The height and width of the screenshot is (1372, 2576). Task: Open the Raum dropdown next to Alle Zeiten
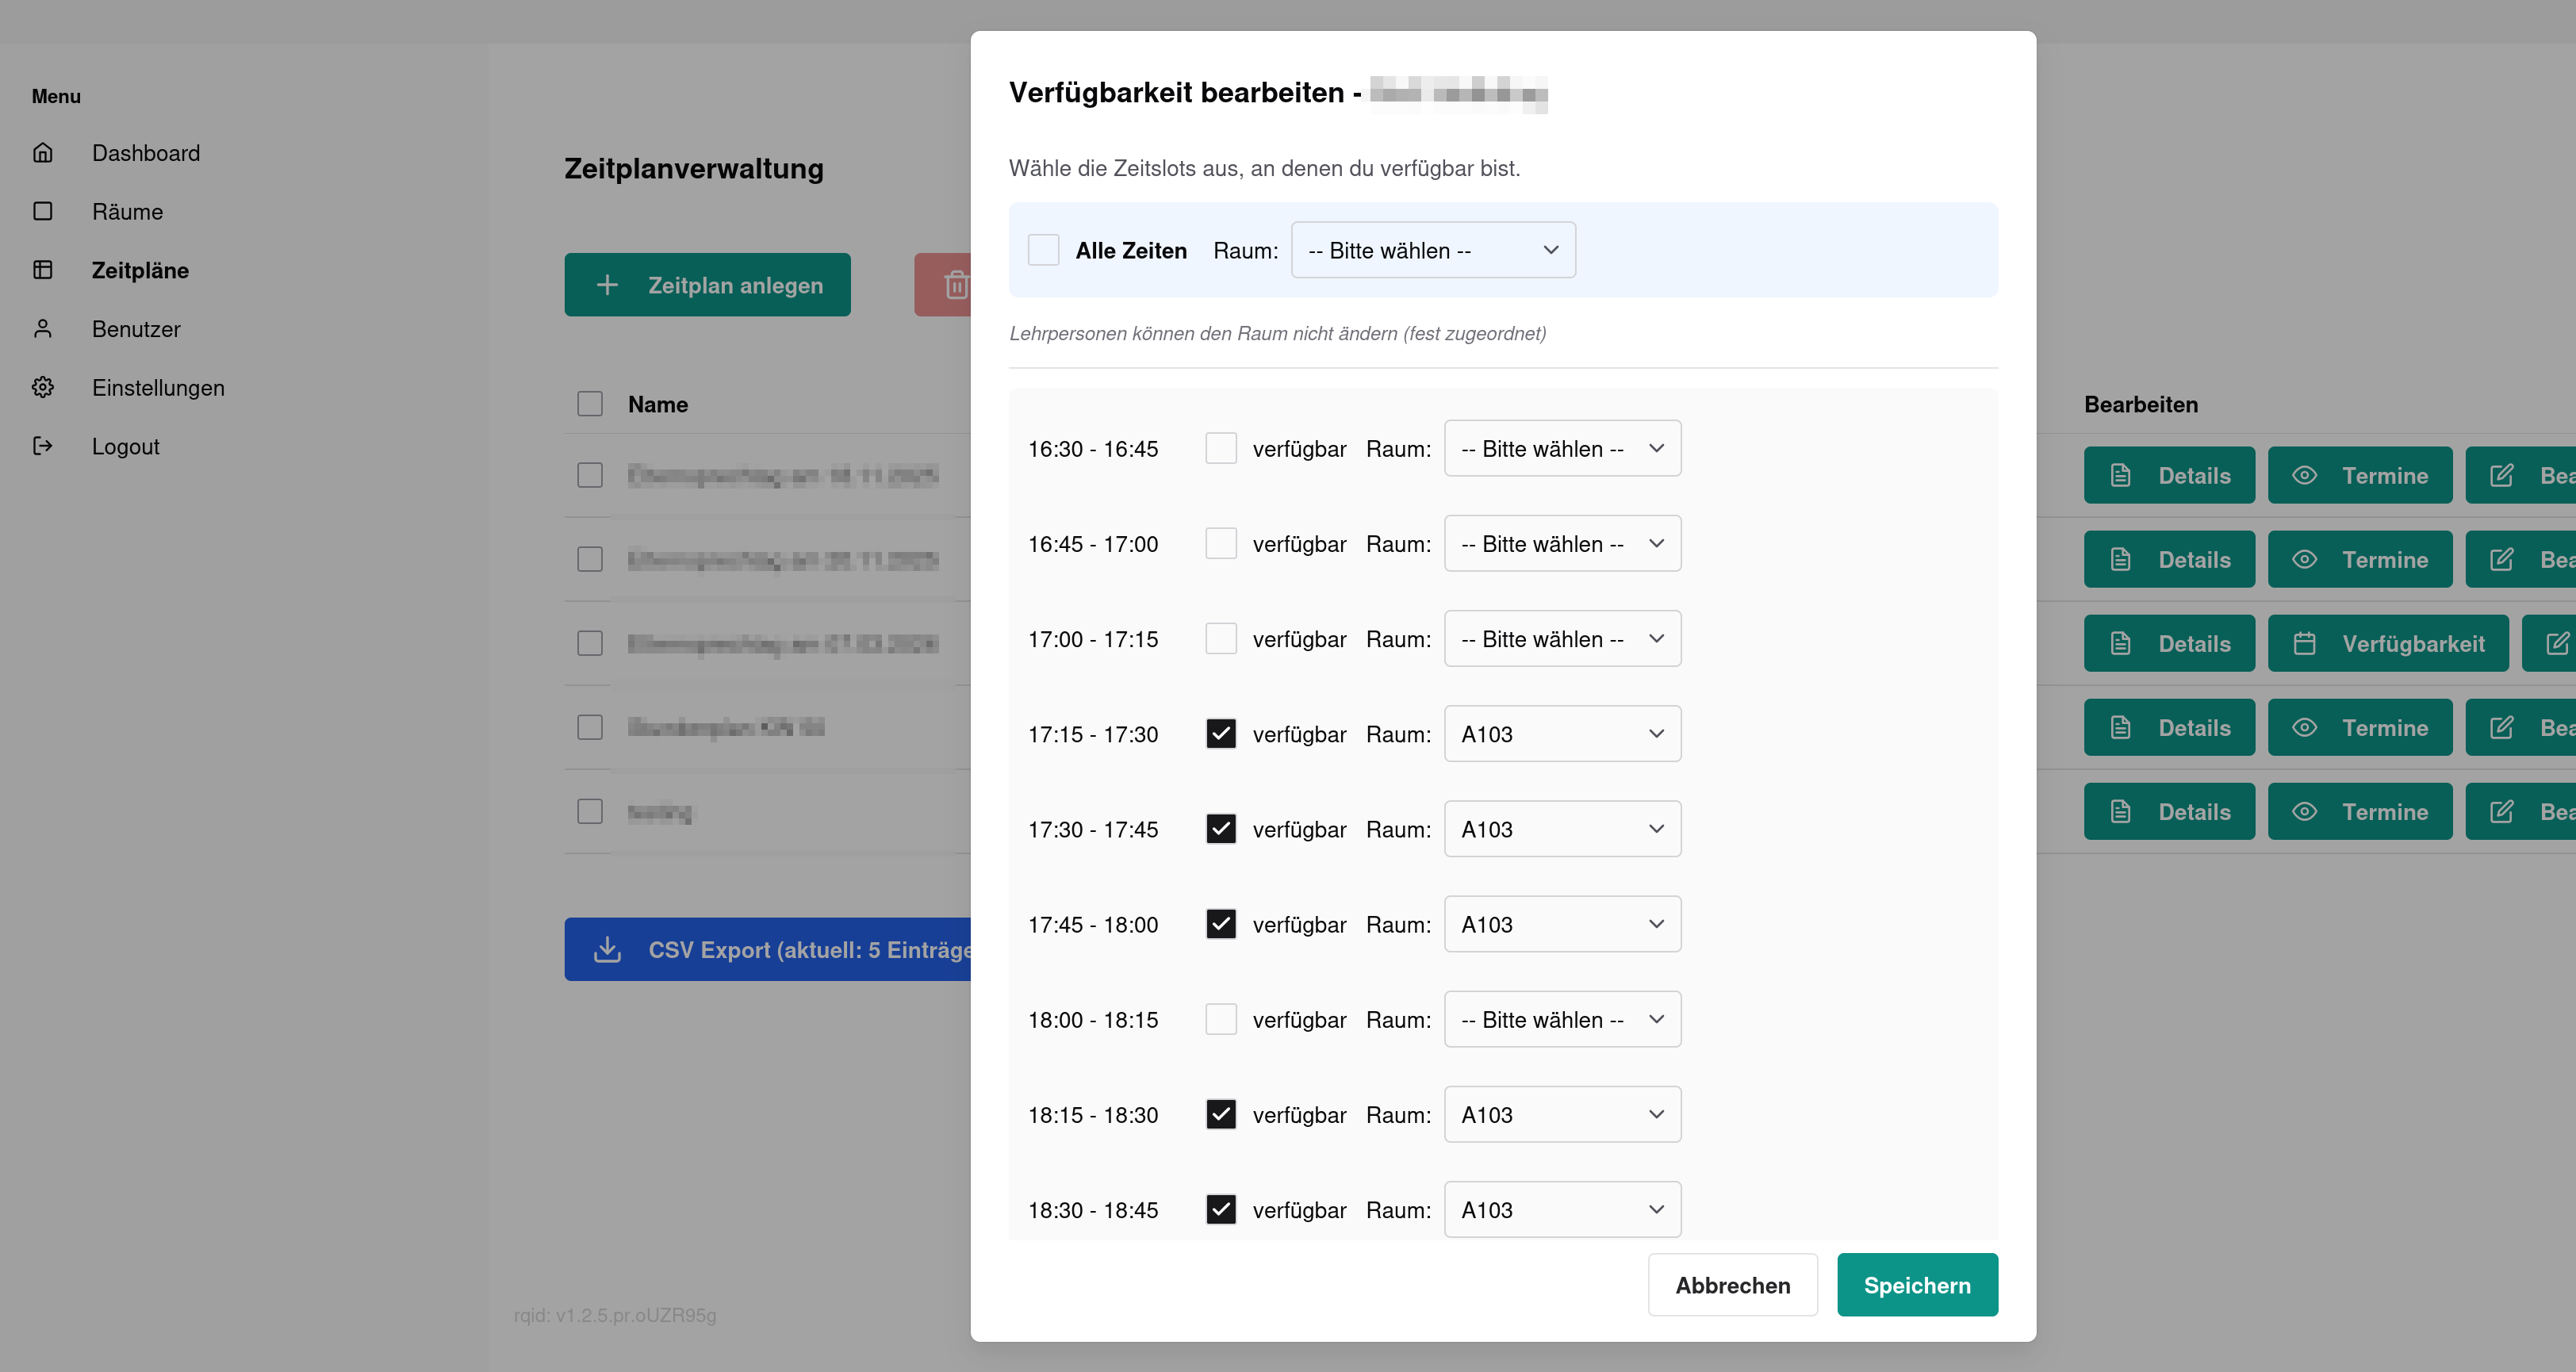click(x=1432, y=250)
